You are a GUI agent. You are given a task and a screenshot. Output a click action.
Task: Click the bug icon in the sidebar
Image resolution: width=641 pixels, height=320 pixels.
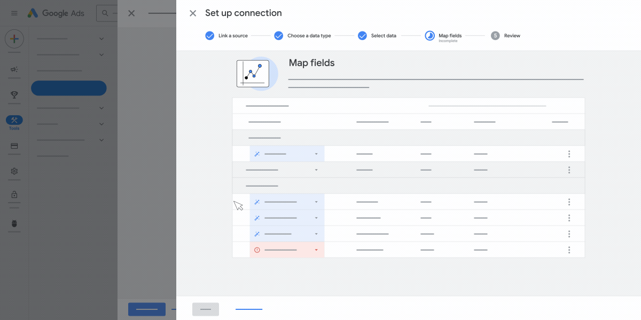pyautogui.click(x=14, y=223)
